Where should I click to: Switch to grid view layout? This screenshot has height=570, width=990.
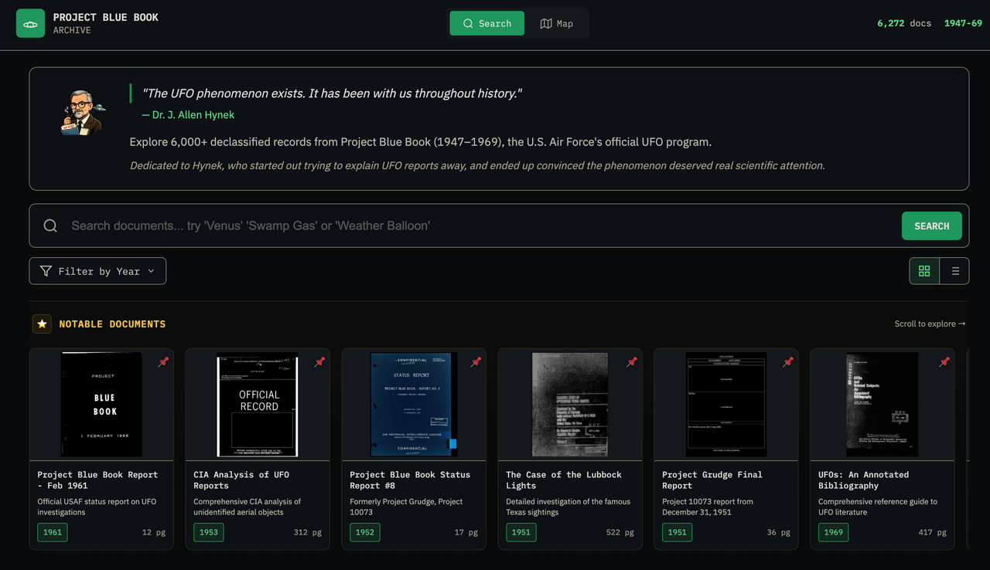click(x=924, y=271)
